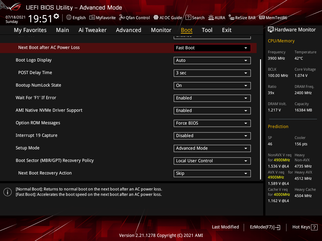
Task: Open the BIOS Search function
Action: pos(195,18)
